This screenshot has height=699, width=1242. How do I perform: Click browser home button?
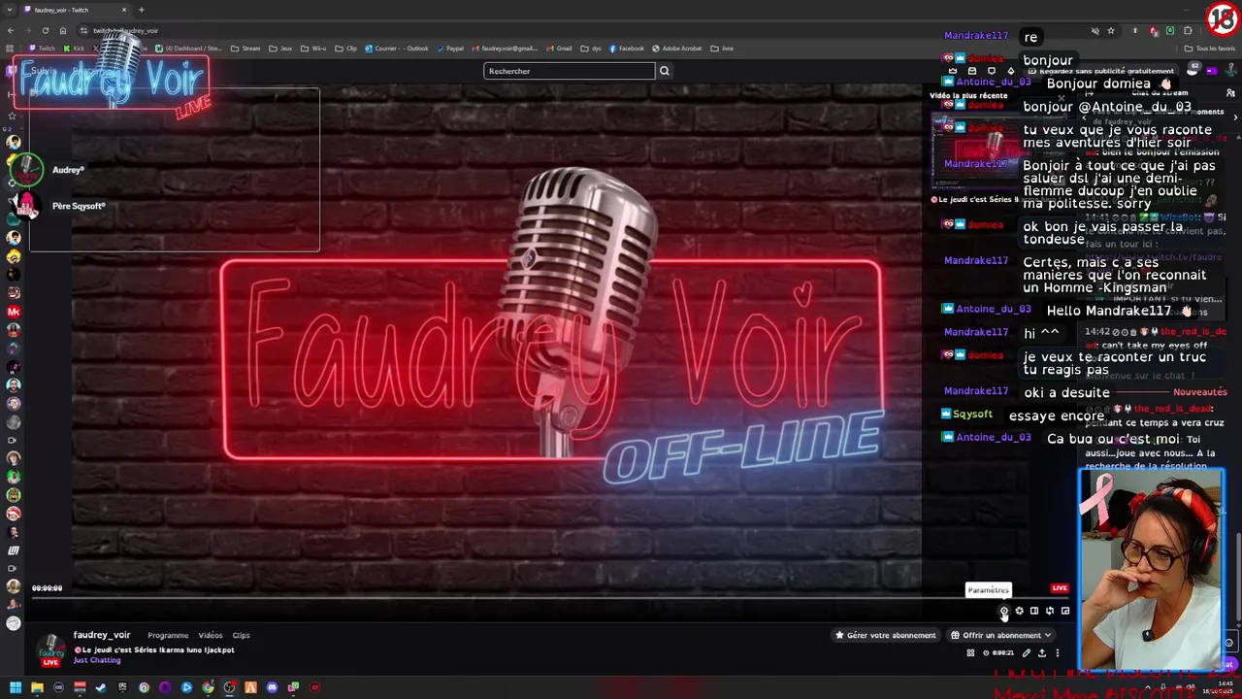pos(63,30)
